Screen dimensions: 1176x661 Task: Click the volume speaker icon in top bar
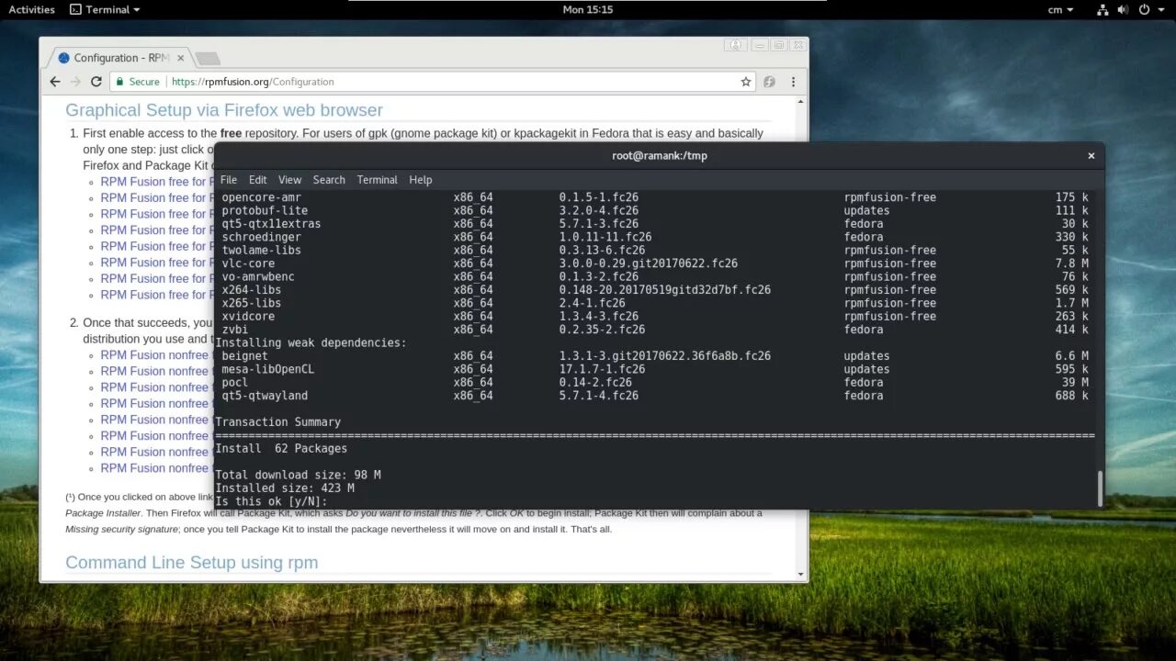[x=1123, y=9]
